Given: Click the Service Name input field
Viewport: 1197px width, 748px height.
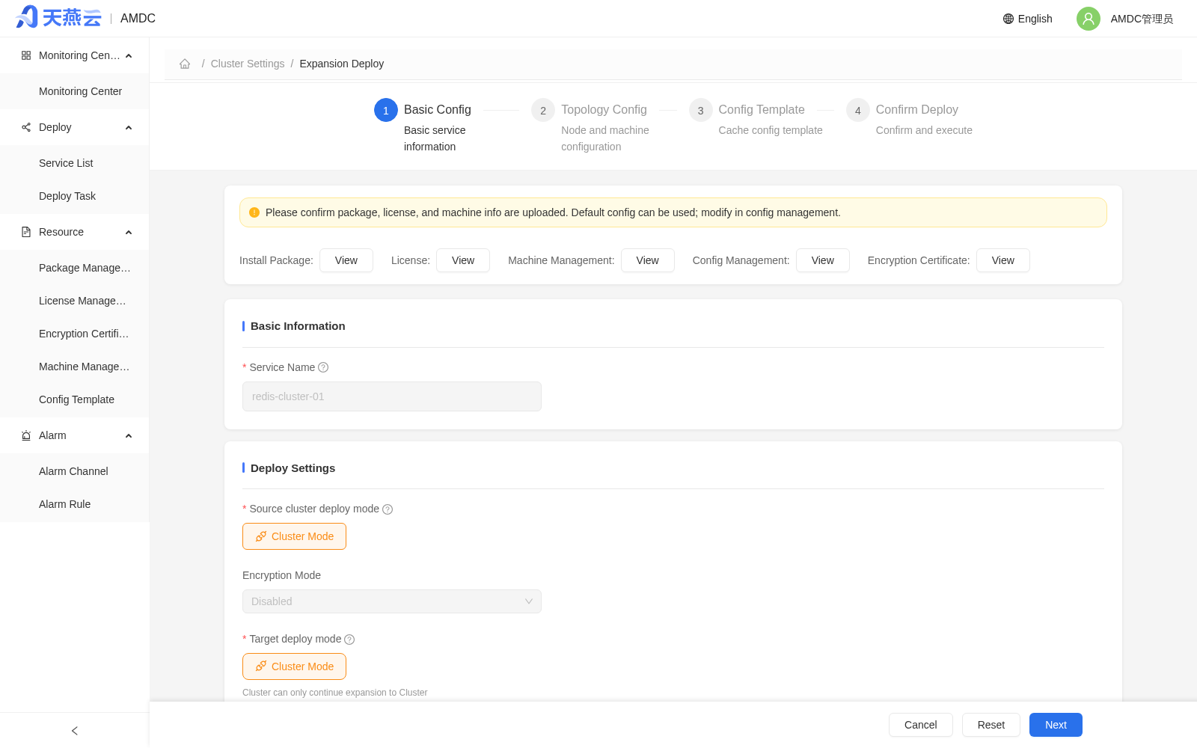Looking at the screenshot, I should coord(392,396).
